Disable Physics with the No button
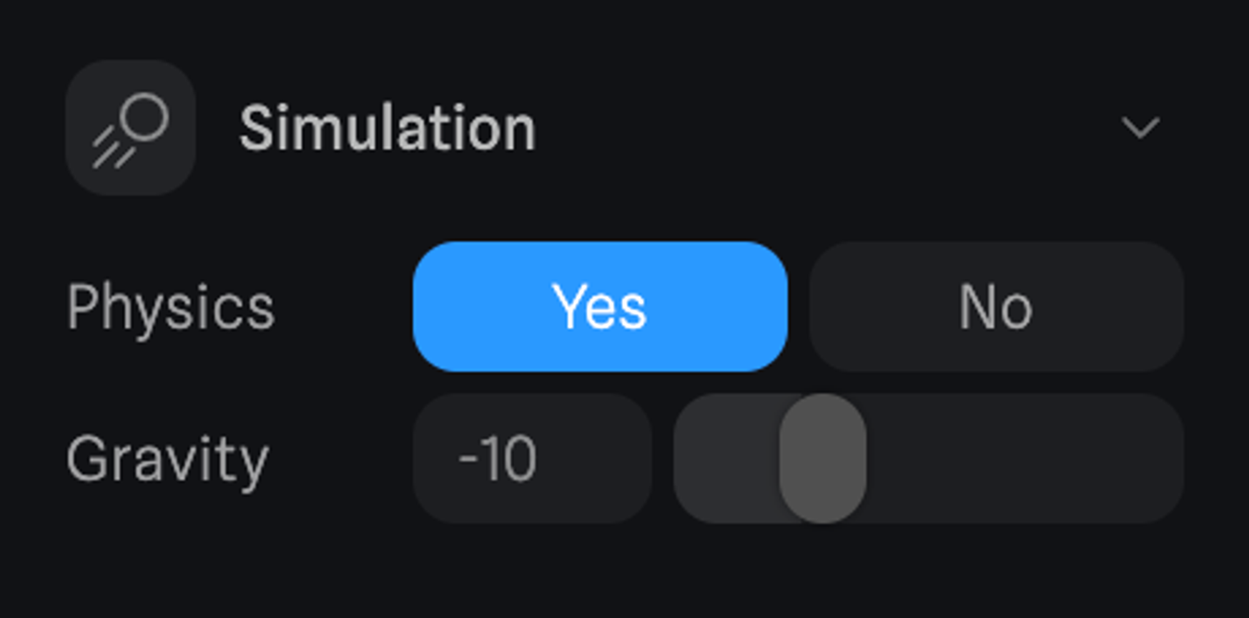This screenshot has width=1249, height=618. [x=996, y=306]
